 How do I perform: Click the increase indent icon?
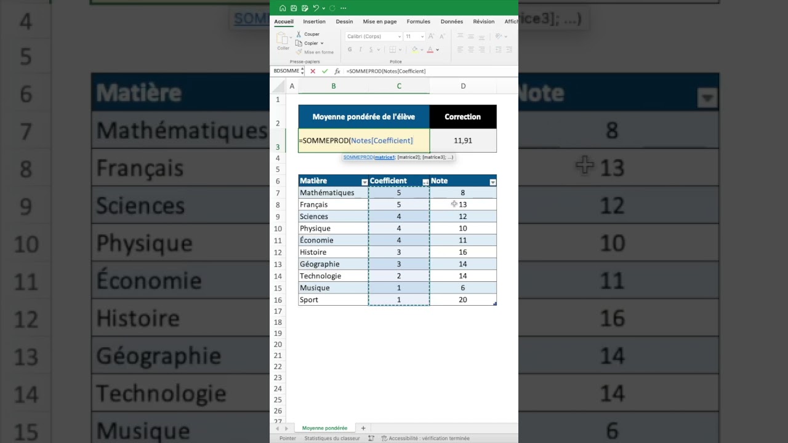[x=510, y=49]
